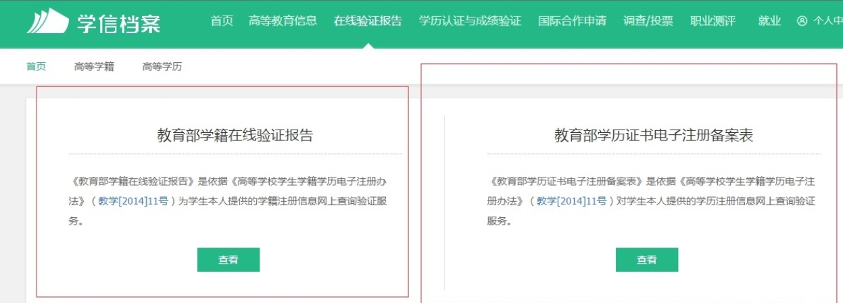The image size is (843, 303).
Task: Click 就业 in the navigation bar
Action: tap(769, 21)
